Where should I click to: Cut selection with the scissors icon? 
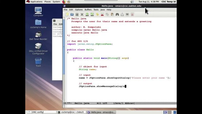102,15
